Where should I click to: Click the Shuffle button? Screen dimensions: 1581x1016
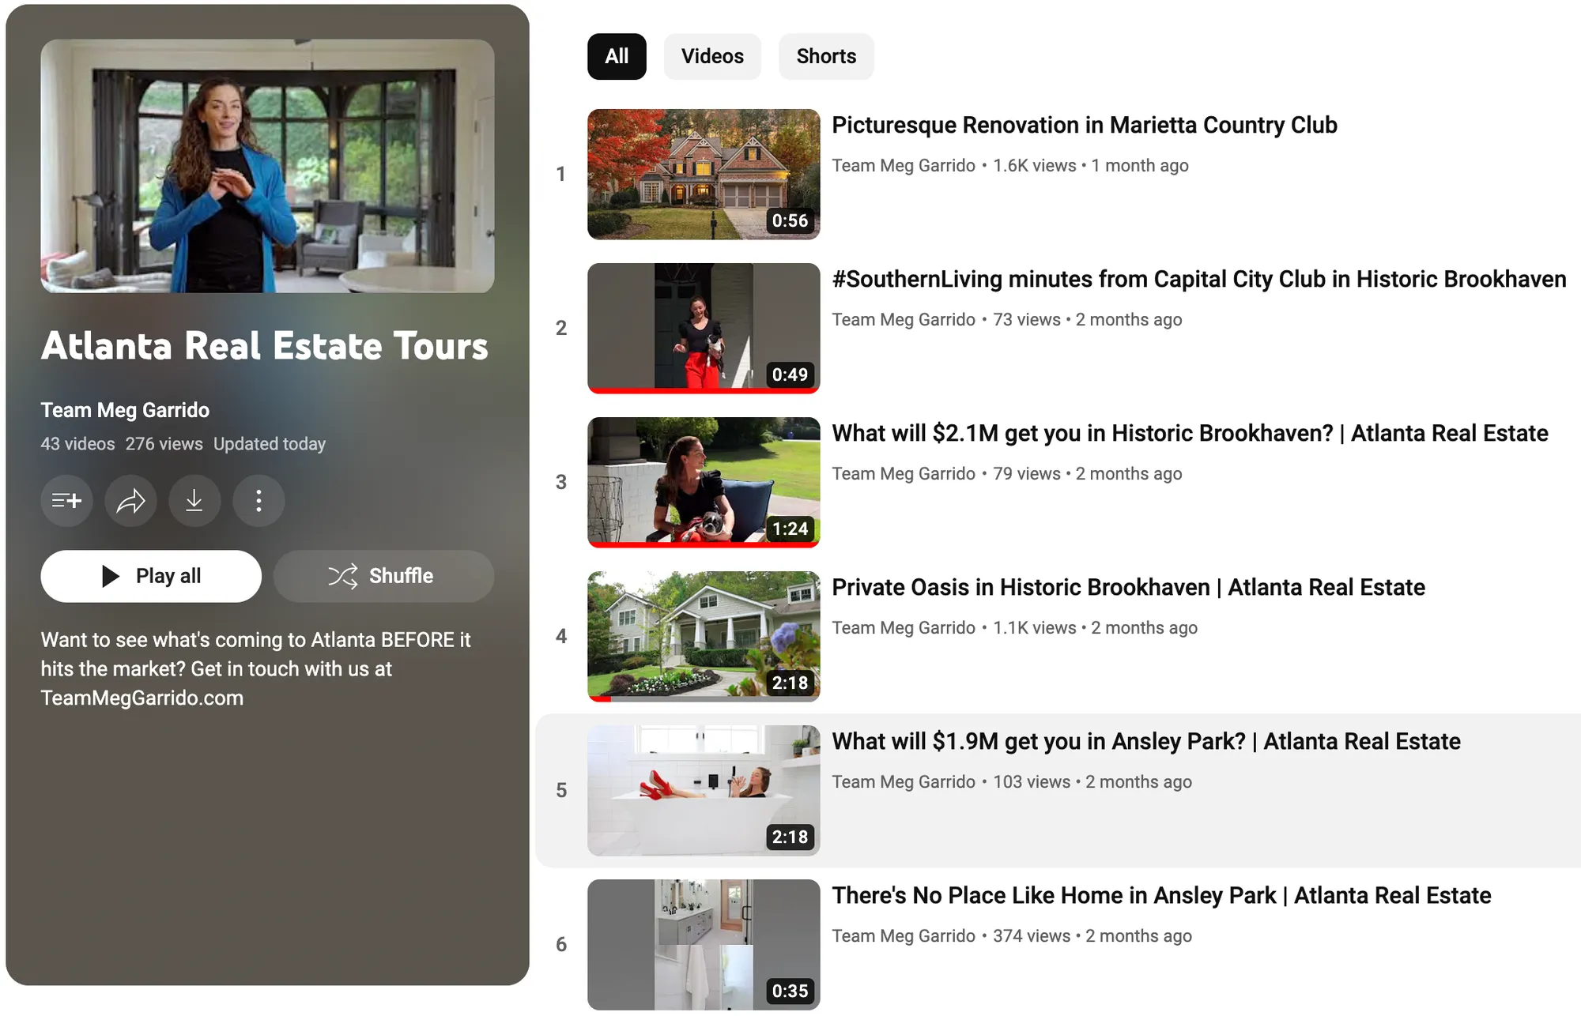pyautogui.click(x=383, y=576)
